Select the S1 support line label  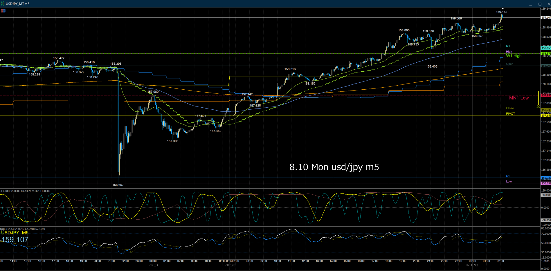[508, 176]
